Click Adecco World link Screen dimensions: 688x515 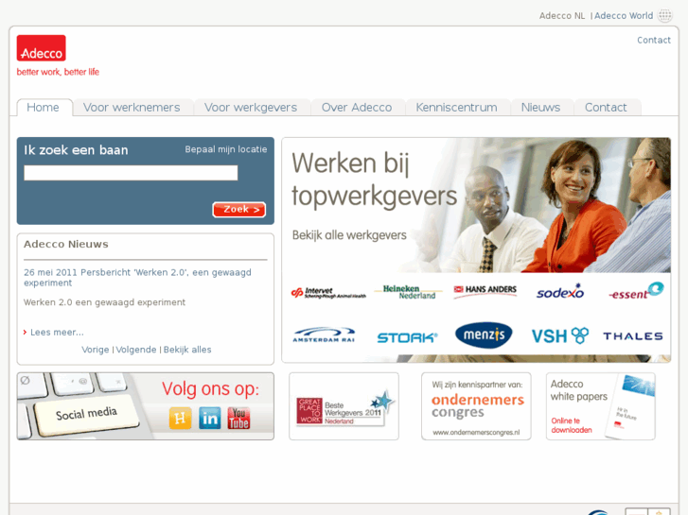[x=624, y=16]
